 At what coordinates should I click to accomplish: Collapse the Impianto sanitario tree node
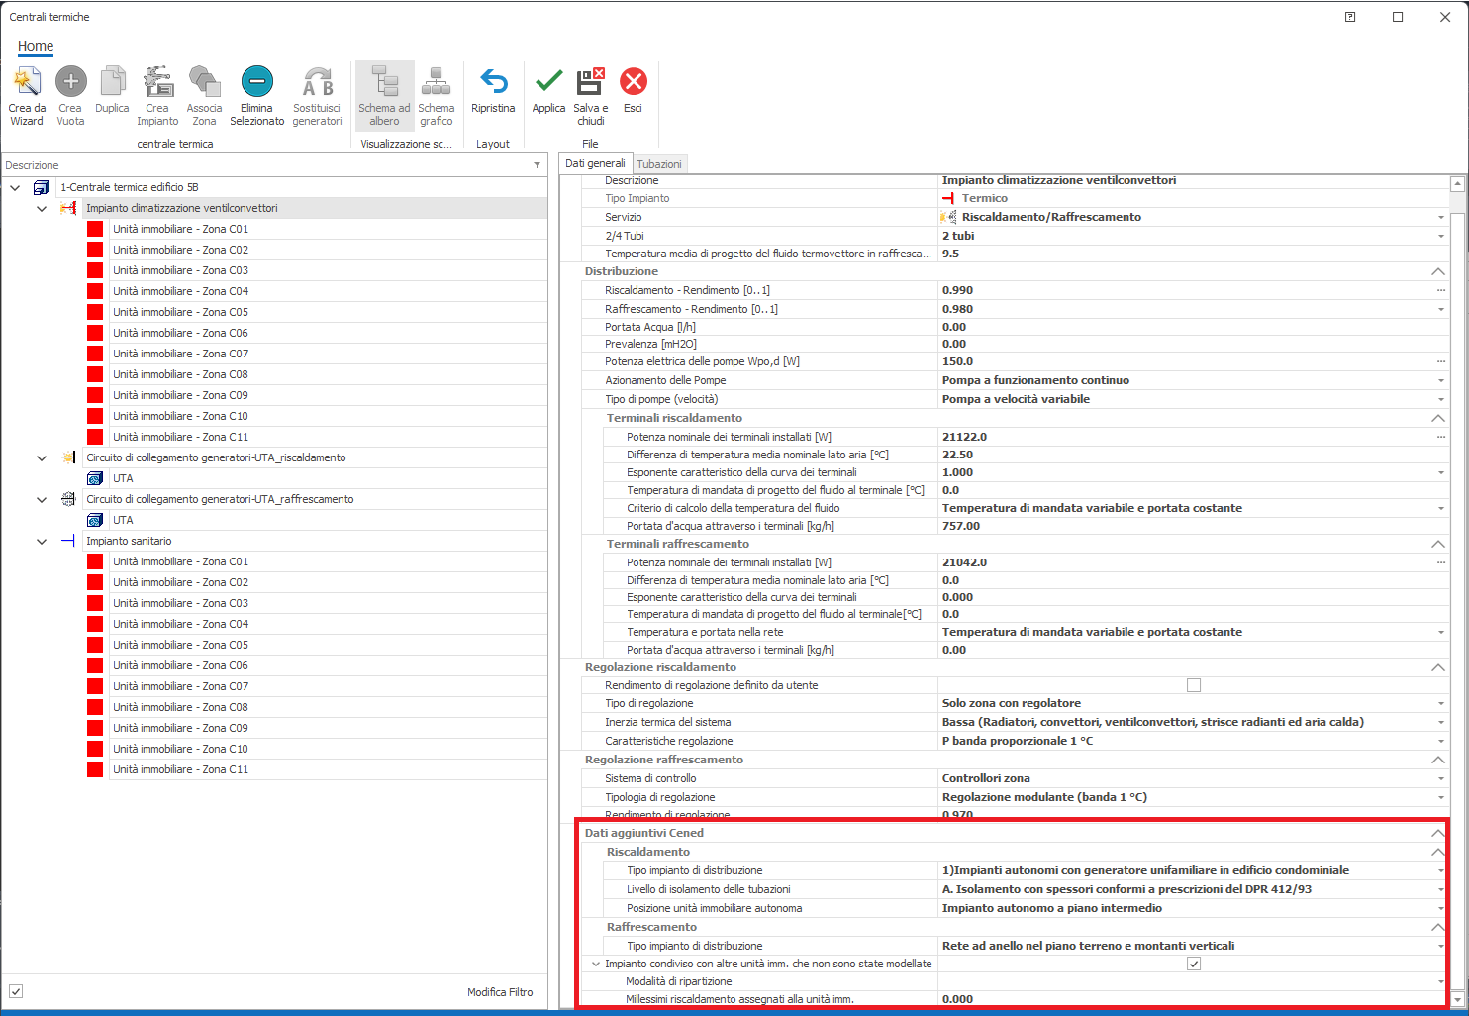coord(42,542)
